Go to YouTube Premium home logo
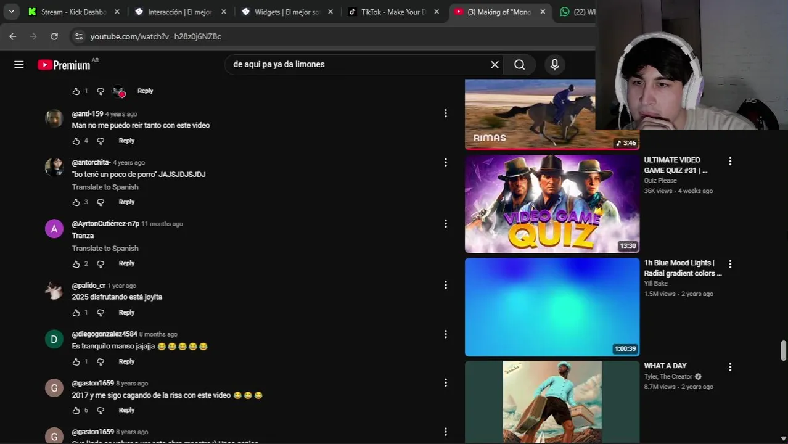Image resolution: width=788 pixels, height=444 pixels. (64, 65)
